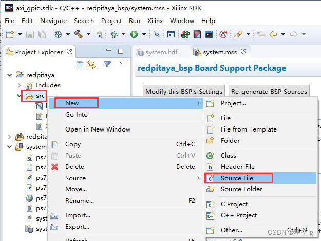The height and width of the screenshot is (241, 321).
Task: Open the Project Explorer view menu triangle
Action: click(122, 63)
